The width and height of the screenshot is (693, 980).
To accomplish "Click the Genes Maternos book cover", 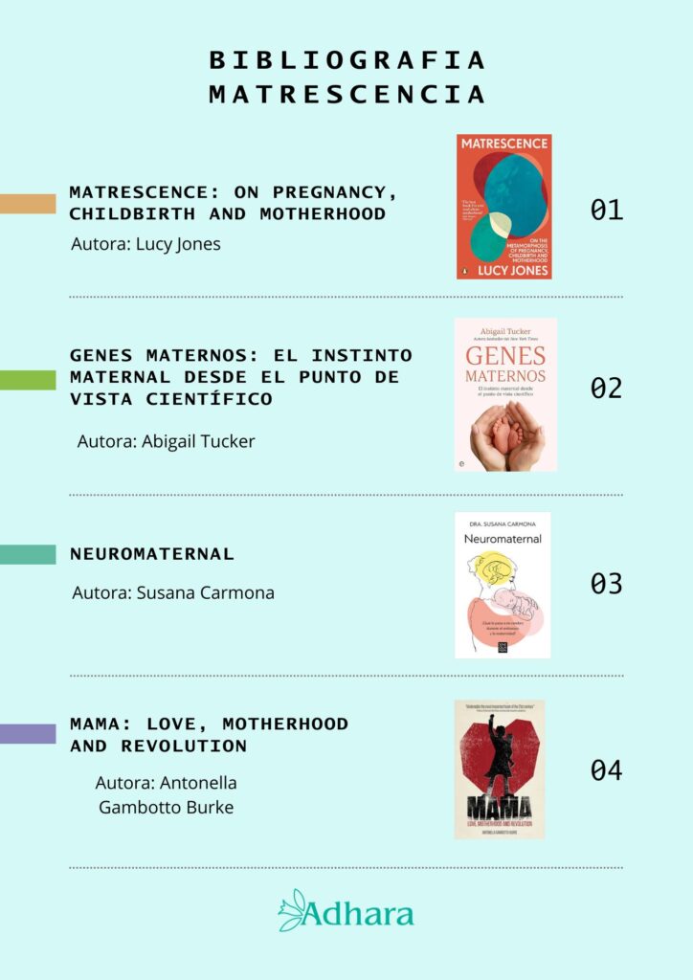I will coord(505,394).
